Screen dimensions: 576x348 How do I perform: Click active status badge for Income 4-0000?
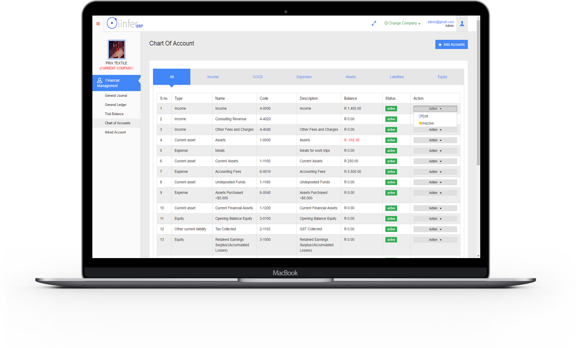pos(391,109)
